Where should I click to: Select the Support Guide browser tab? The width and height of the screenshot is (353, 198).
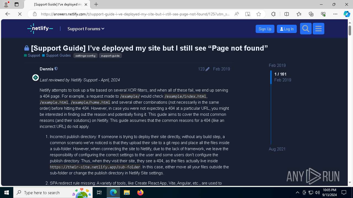coord(58,4)
